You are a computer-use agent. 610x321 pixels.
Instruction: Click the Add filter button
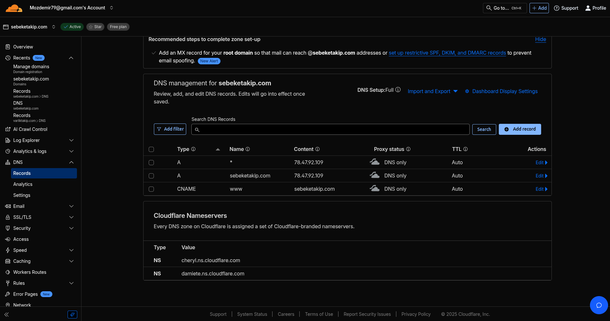pyautogui.click(x=170, y=129)
